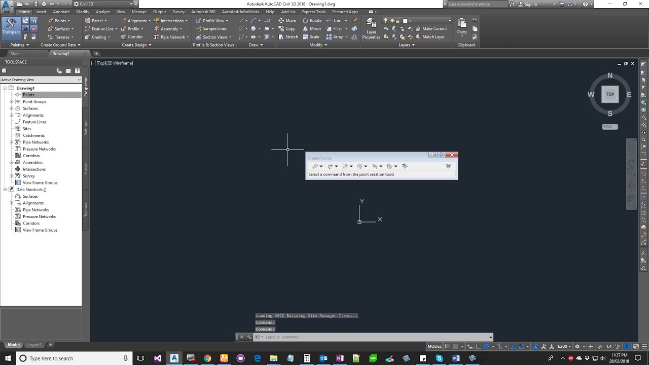Select the Mirror tool
649x365 pixels.
coord(312,29)
